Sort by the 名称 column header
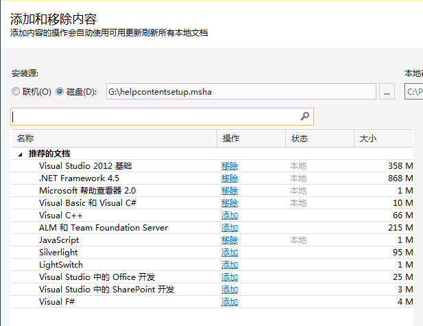Viewport: 423px width, 326px height. pos(114,138)
